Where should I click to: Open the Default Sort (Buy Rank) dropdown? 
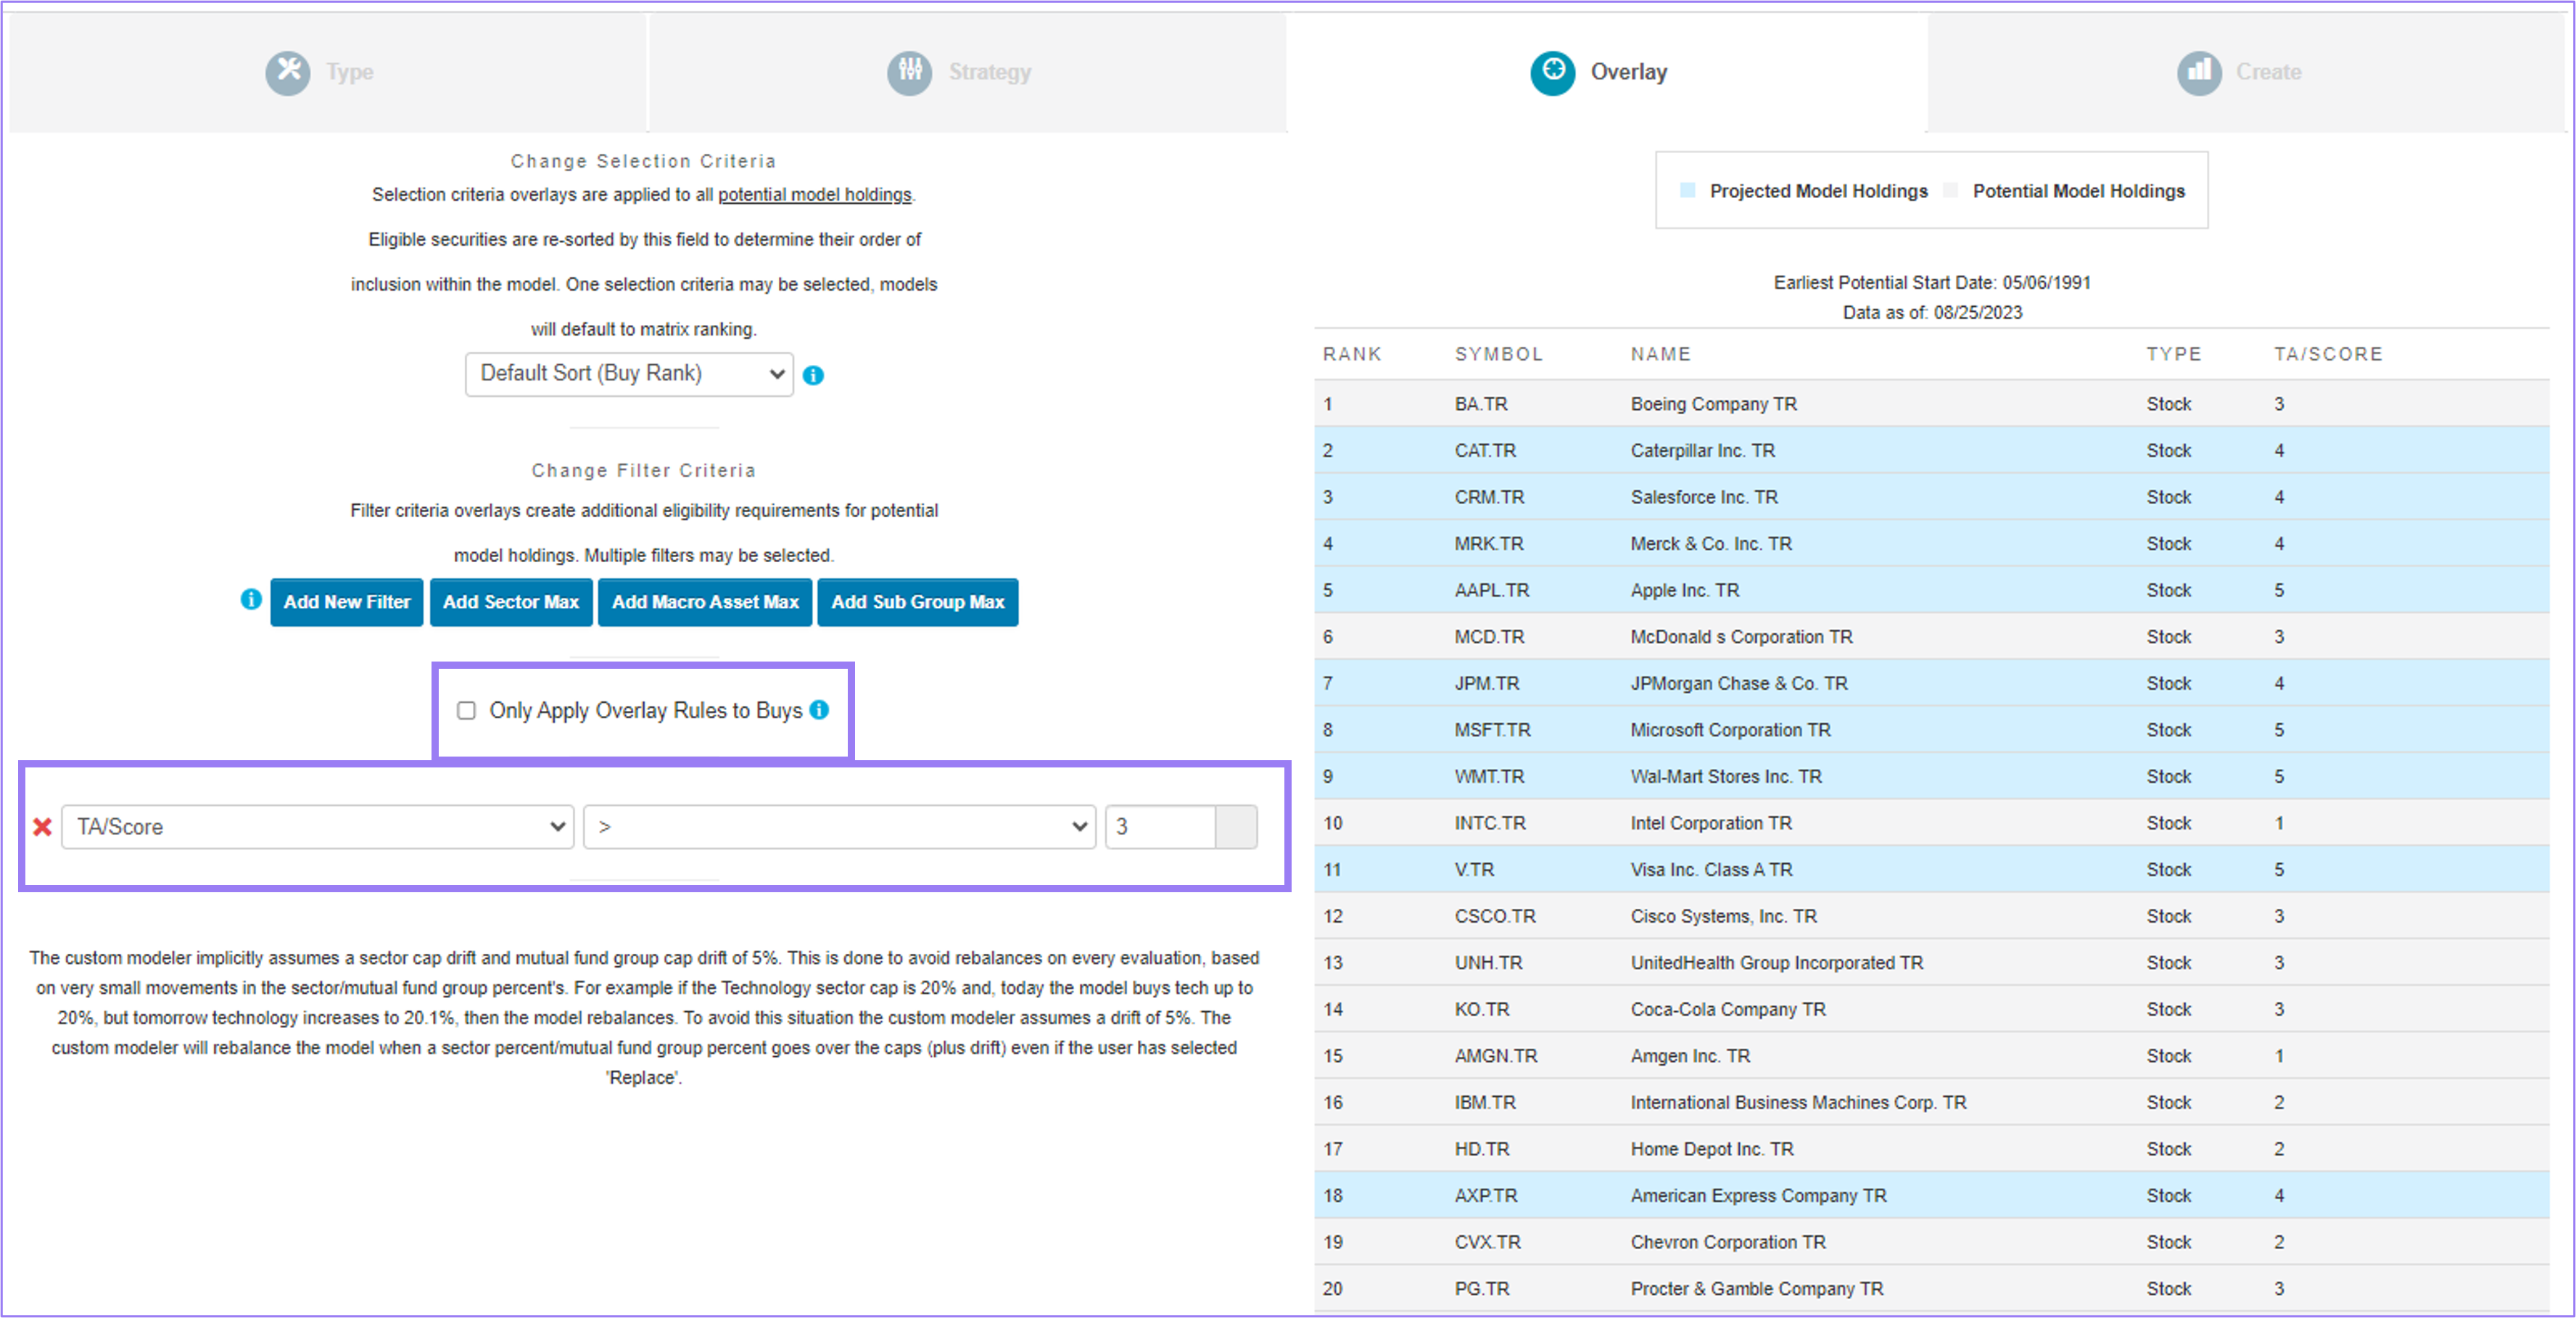(x=629, y=374)
